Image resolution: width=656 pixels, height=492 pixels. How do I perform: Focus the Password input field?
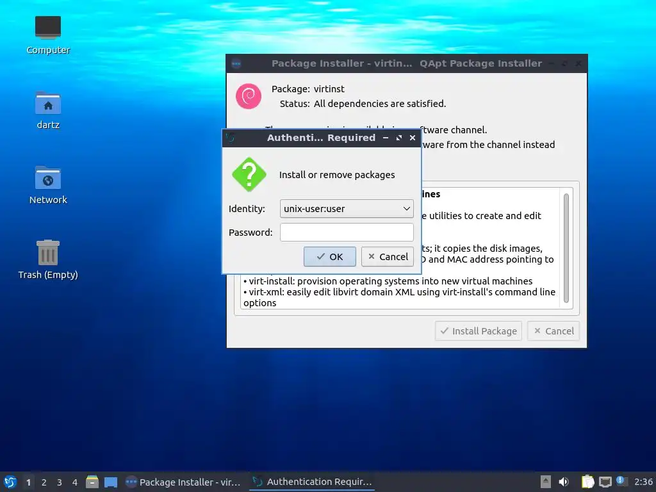click(x=347, y=232)
